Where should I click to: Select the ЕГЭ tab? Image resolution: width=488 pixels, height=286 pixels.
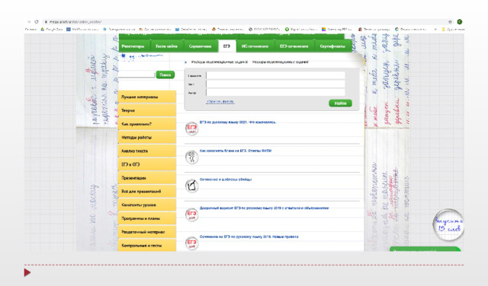226,46
